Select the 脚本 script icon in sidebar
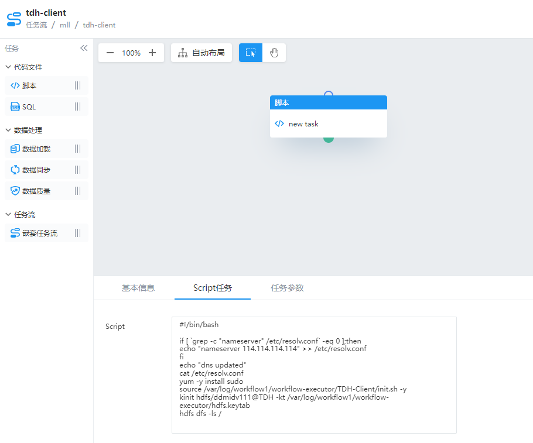This screenshot has height=443, width=533. point(15,85)
